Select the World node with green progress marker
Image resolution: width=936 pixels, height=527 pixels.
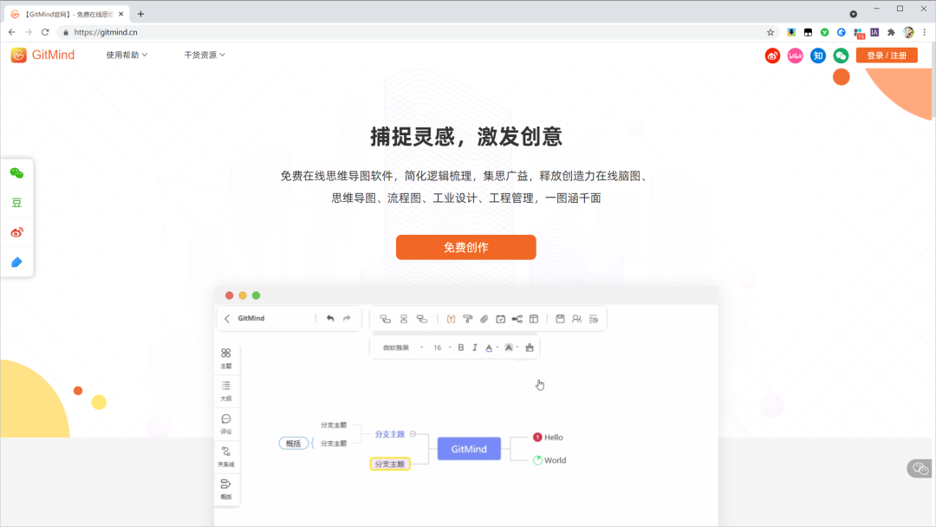[x=549, y=460]
